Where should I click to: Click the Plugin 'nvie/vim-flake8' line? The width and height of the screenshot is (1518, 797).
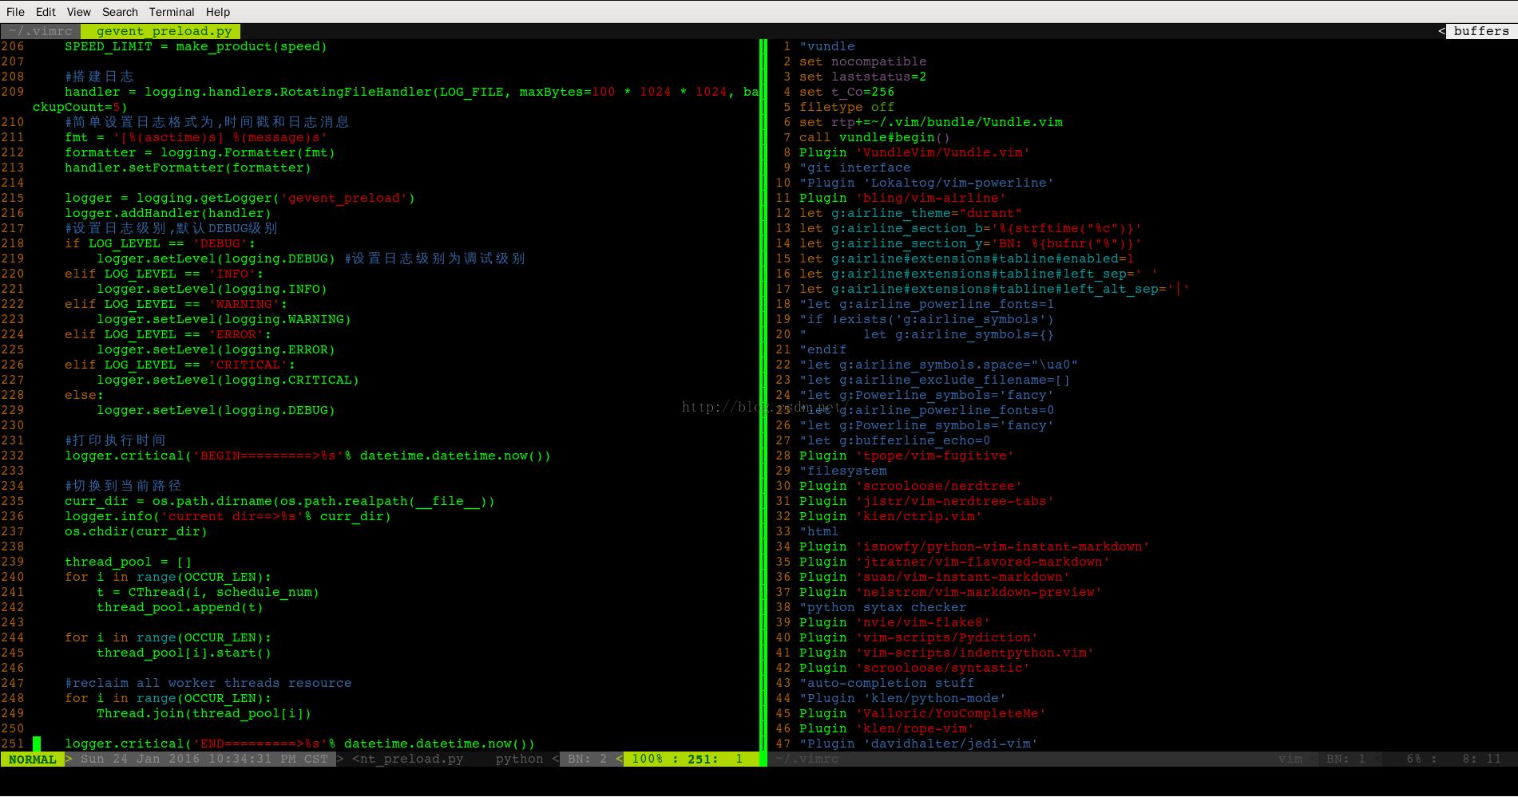coord(894,622)
